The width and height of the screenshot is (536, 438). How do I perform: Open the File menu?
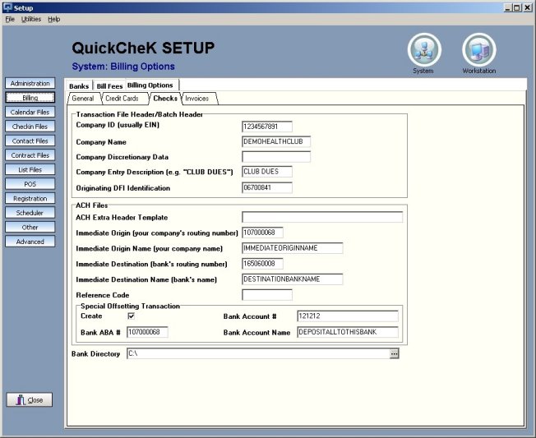10,19
